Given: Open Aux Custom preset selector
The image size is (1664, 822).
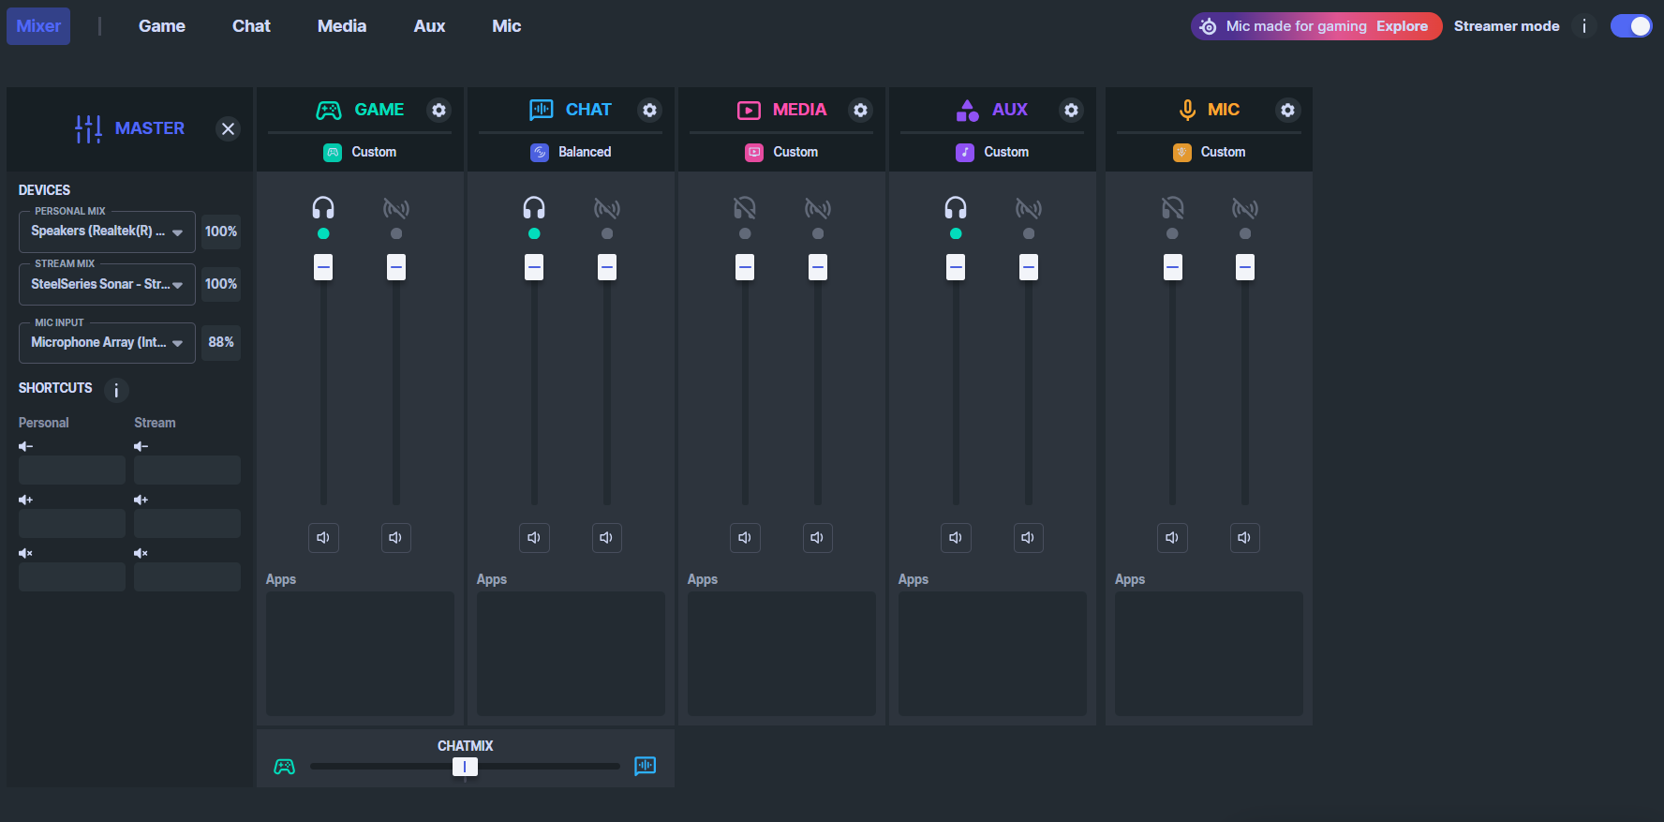Looking at the screenshot, I should pos(992,152).
